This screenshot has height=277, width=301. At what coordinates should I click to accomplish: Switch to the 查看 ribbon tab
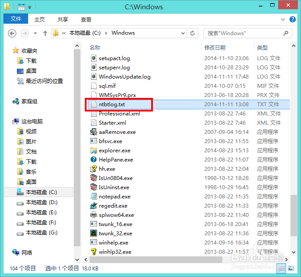(86, 19)
